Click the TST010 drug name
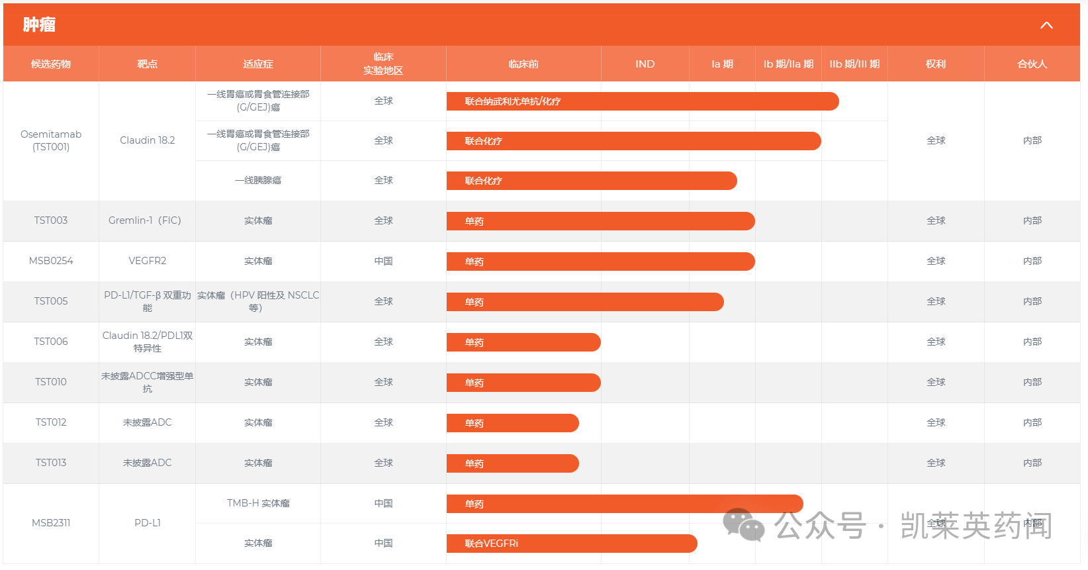The height and width of the screenshot is (570, 1088). (x=51, y=382)
